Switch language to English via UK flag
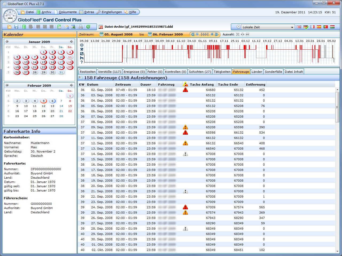This screenshot has height=256, width=342. (299, 27)
